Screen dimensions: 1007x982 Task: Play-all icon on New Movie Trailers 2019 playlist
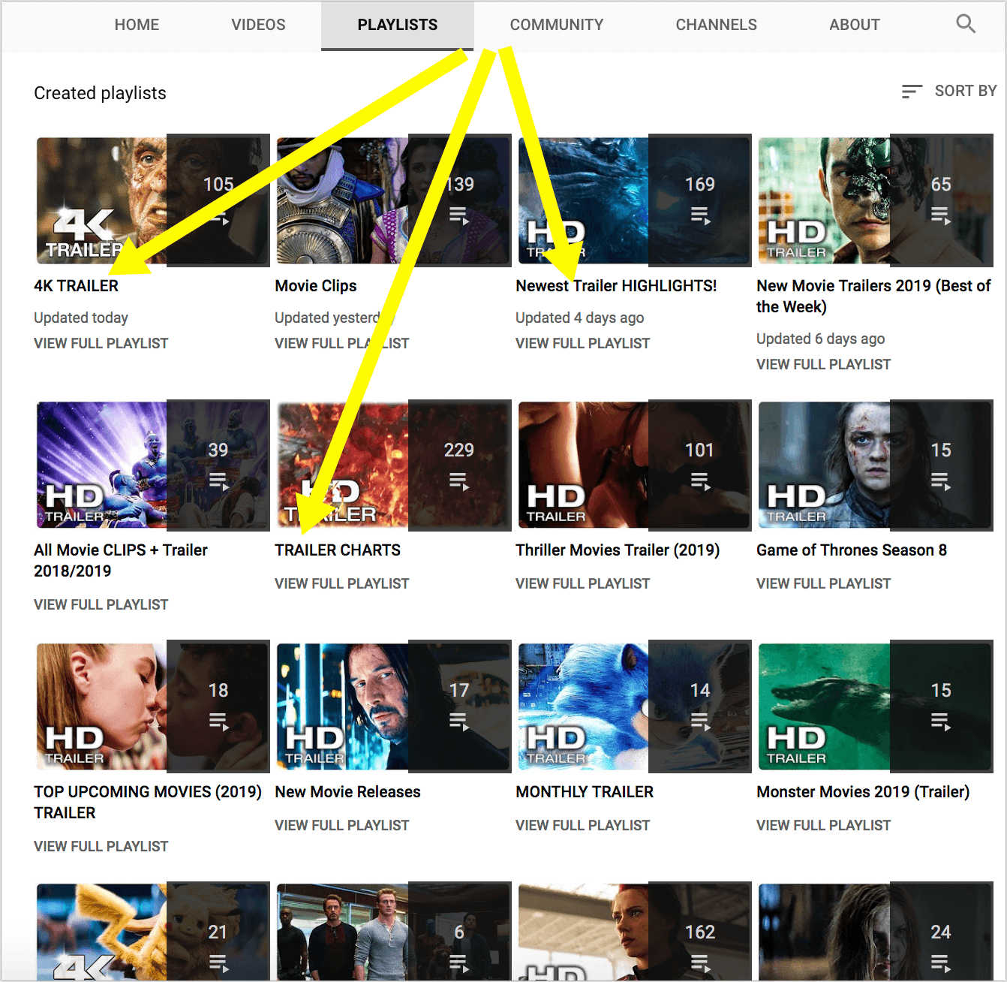coord(941,216)
